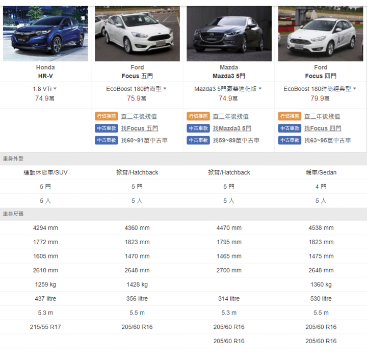Select the '1605 mm' height value
367x362 pixels.
[45, 256]
